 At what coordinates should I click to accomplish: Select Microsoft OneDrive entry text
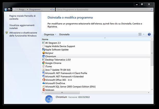(55, 83)
